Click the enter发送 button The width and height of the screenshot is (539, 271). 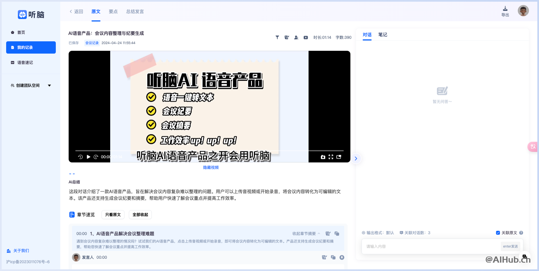pyautogui.click(x=511, y=246)
